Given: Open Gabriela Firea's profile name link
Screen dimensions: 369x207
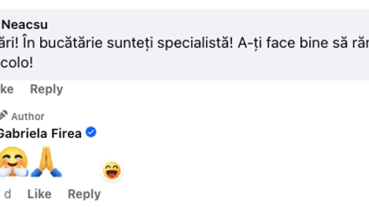Looking at the screenshot, I should (40, 133).
